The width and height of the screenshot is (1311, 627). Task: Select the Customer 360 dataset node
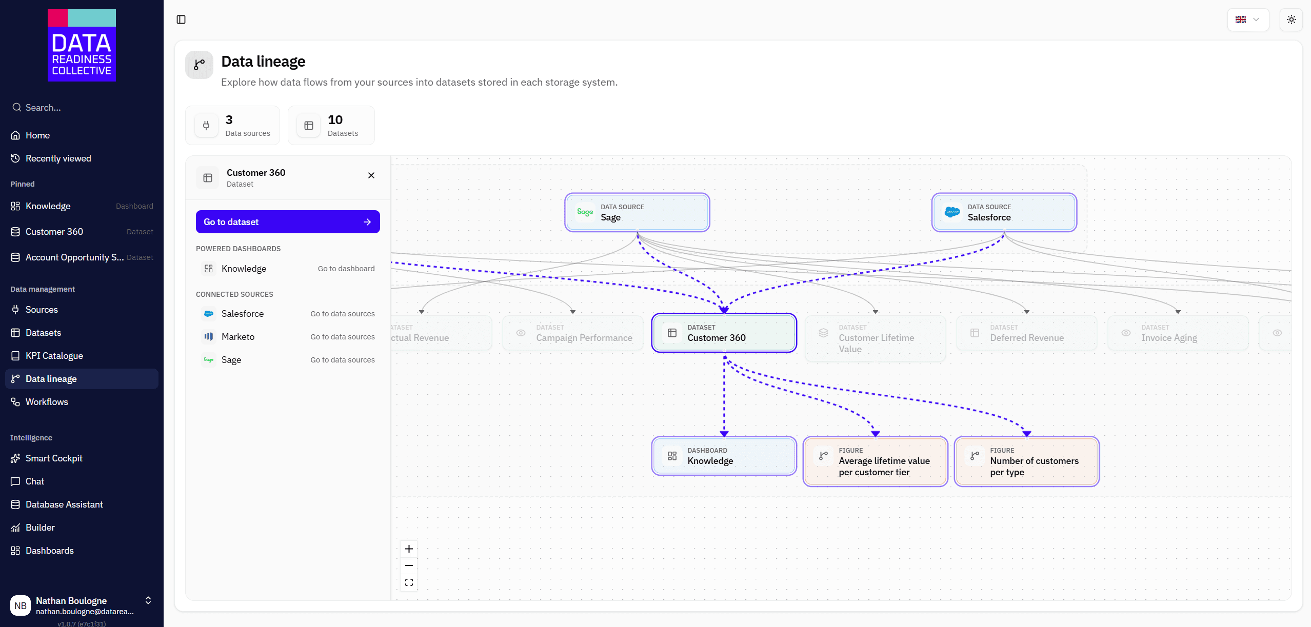[724, 333]
